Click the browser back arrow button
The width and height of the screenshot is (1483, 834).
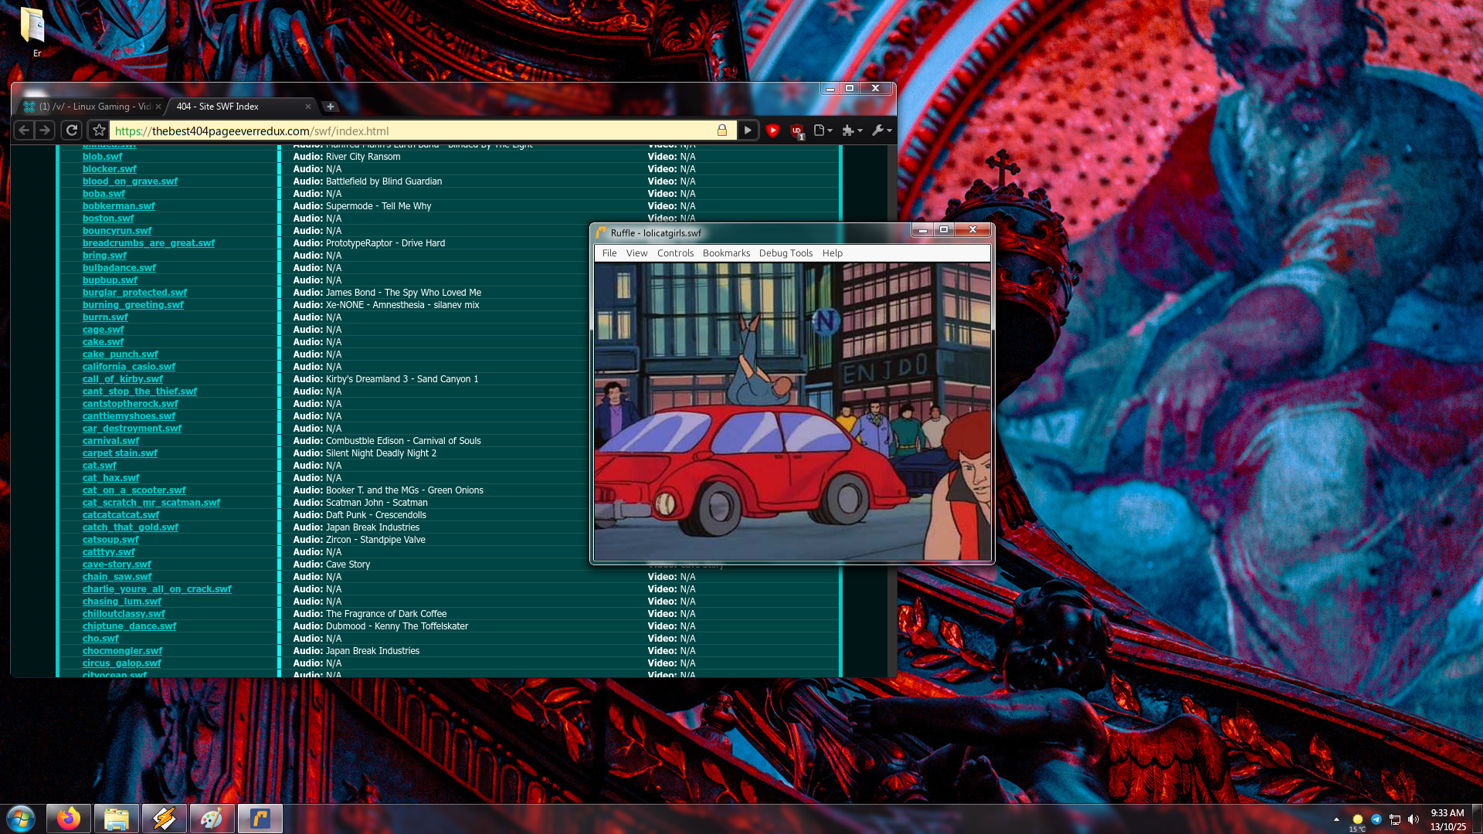point(24,131)
